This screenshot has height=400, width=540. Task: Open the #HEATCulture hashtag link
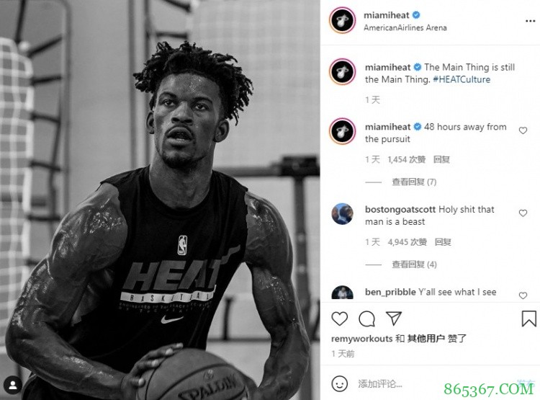pos(462,79)
